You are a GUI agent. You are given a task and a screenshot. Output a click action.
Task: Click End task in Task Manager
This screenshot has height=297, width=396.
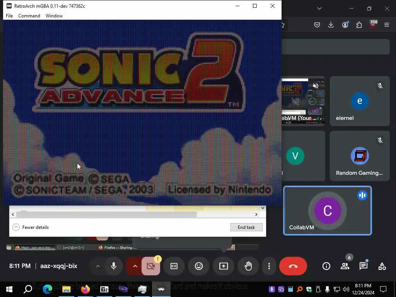(x=246, y=227)
